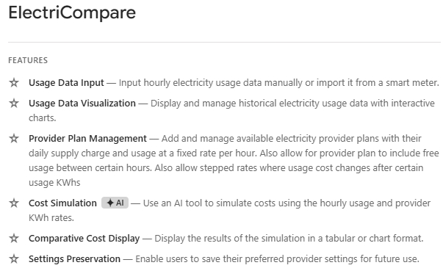Click the star icon beside Usage Data Visualization
This screenshot has height=268, width=443.
point(14,104)
